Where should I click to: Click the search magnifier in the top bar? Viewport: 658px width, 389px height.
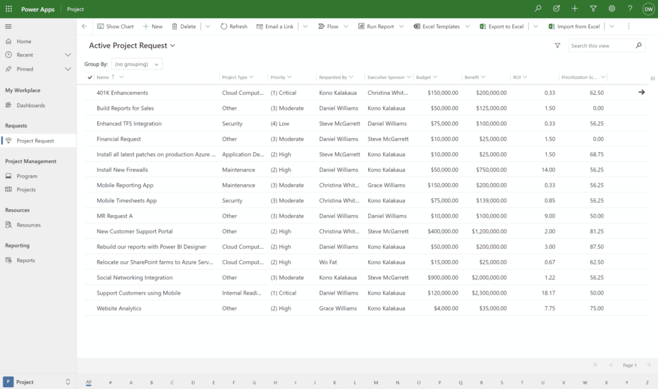tap(538, 9)
